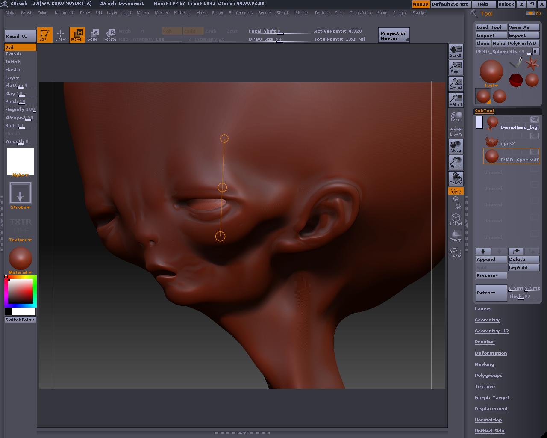Select the Rotate mode icon in top shelf

coord(110,35)
